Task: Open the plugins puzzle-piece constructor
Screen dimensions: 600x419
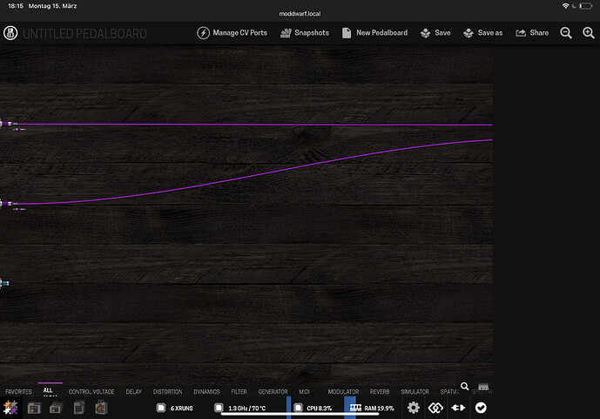Action: [10, 408]
